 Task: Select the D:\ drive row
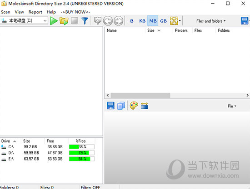pyautogui.click(x=48, y=153)
